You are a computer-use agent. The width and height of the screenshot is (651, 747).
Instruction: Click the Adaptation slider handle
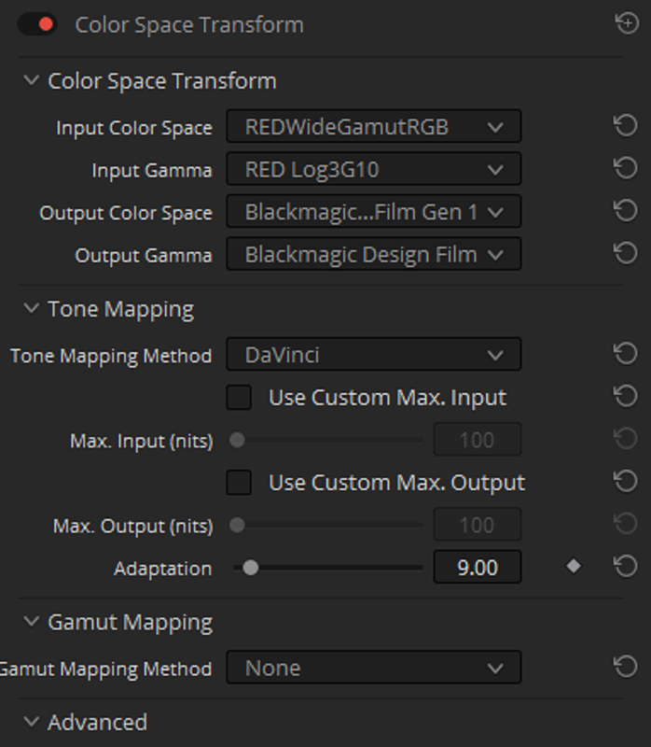pyautogui.click(x=250, y=568)
